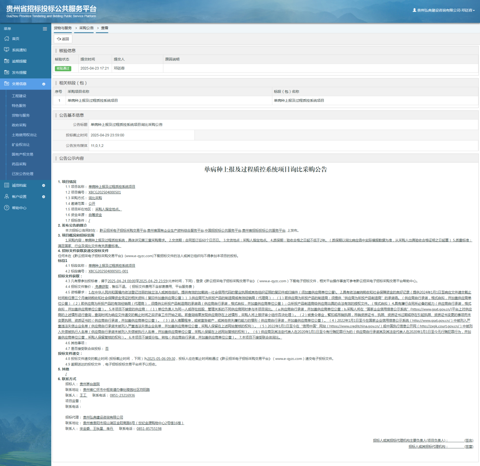This screenshot has width=480, height=466.
Task: Collapse the 交易信息 menu arrow
Action: (x=44, y=84)
